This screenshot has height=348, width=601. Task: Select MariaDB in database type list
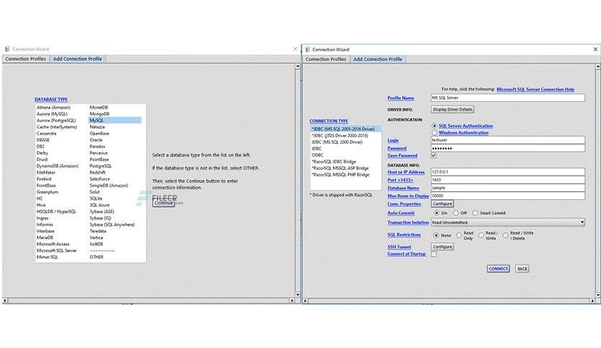click(45, 237)
